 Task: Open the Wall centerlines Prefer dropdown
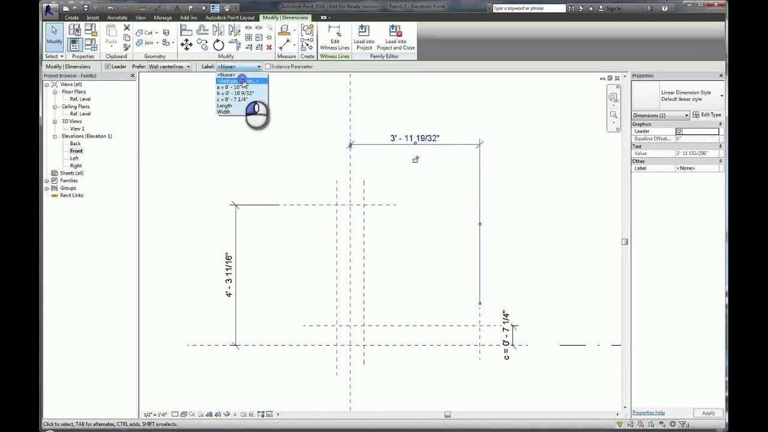coord(189,67)
